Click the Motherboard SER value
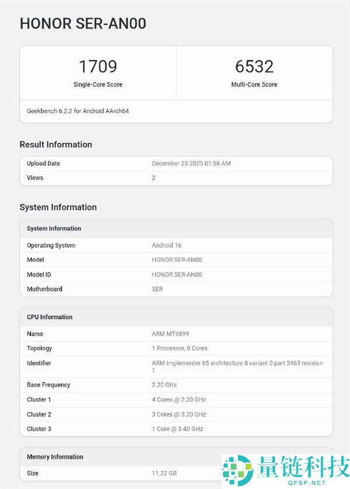Screen dimensions: 350x489 click(x=157, y=289)
